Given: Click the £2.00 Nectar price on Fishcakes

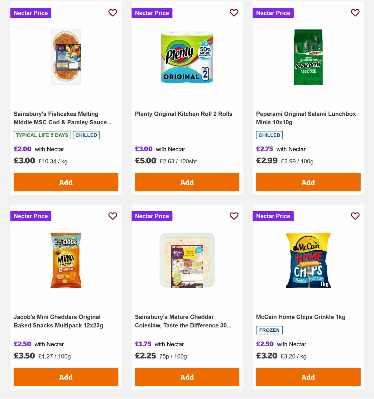Looking at the screenshot, I should [x=22, y=149].
